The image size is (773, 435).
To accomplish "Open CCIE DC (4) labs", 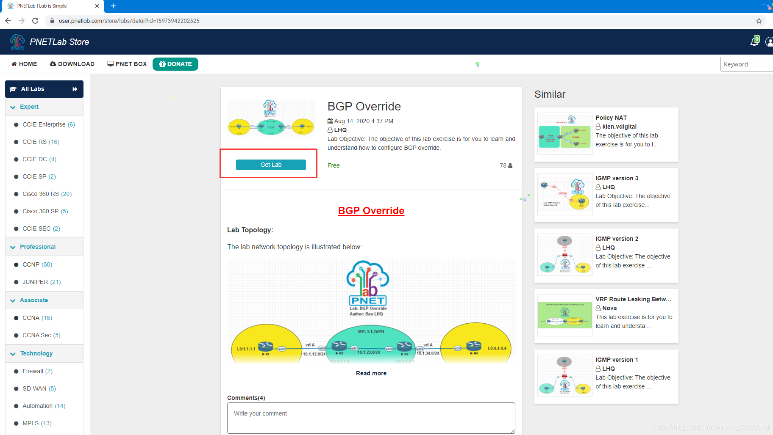I will [39, 159].
